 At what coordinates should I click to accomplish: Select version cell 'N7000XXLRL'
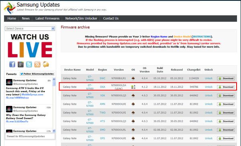tap(118, 130)
